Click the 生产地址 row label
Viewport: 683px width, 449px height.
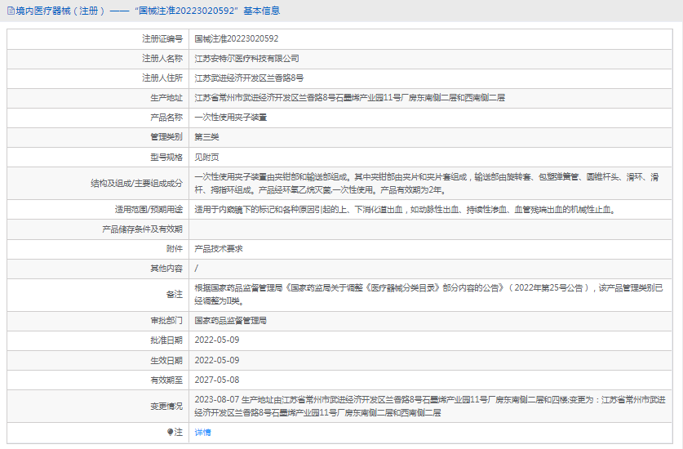(166, 98)
